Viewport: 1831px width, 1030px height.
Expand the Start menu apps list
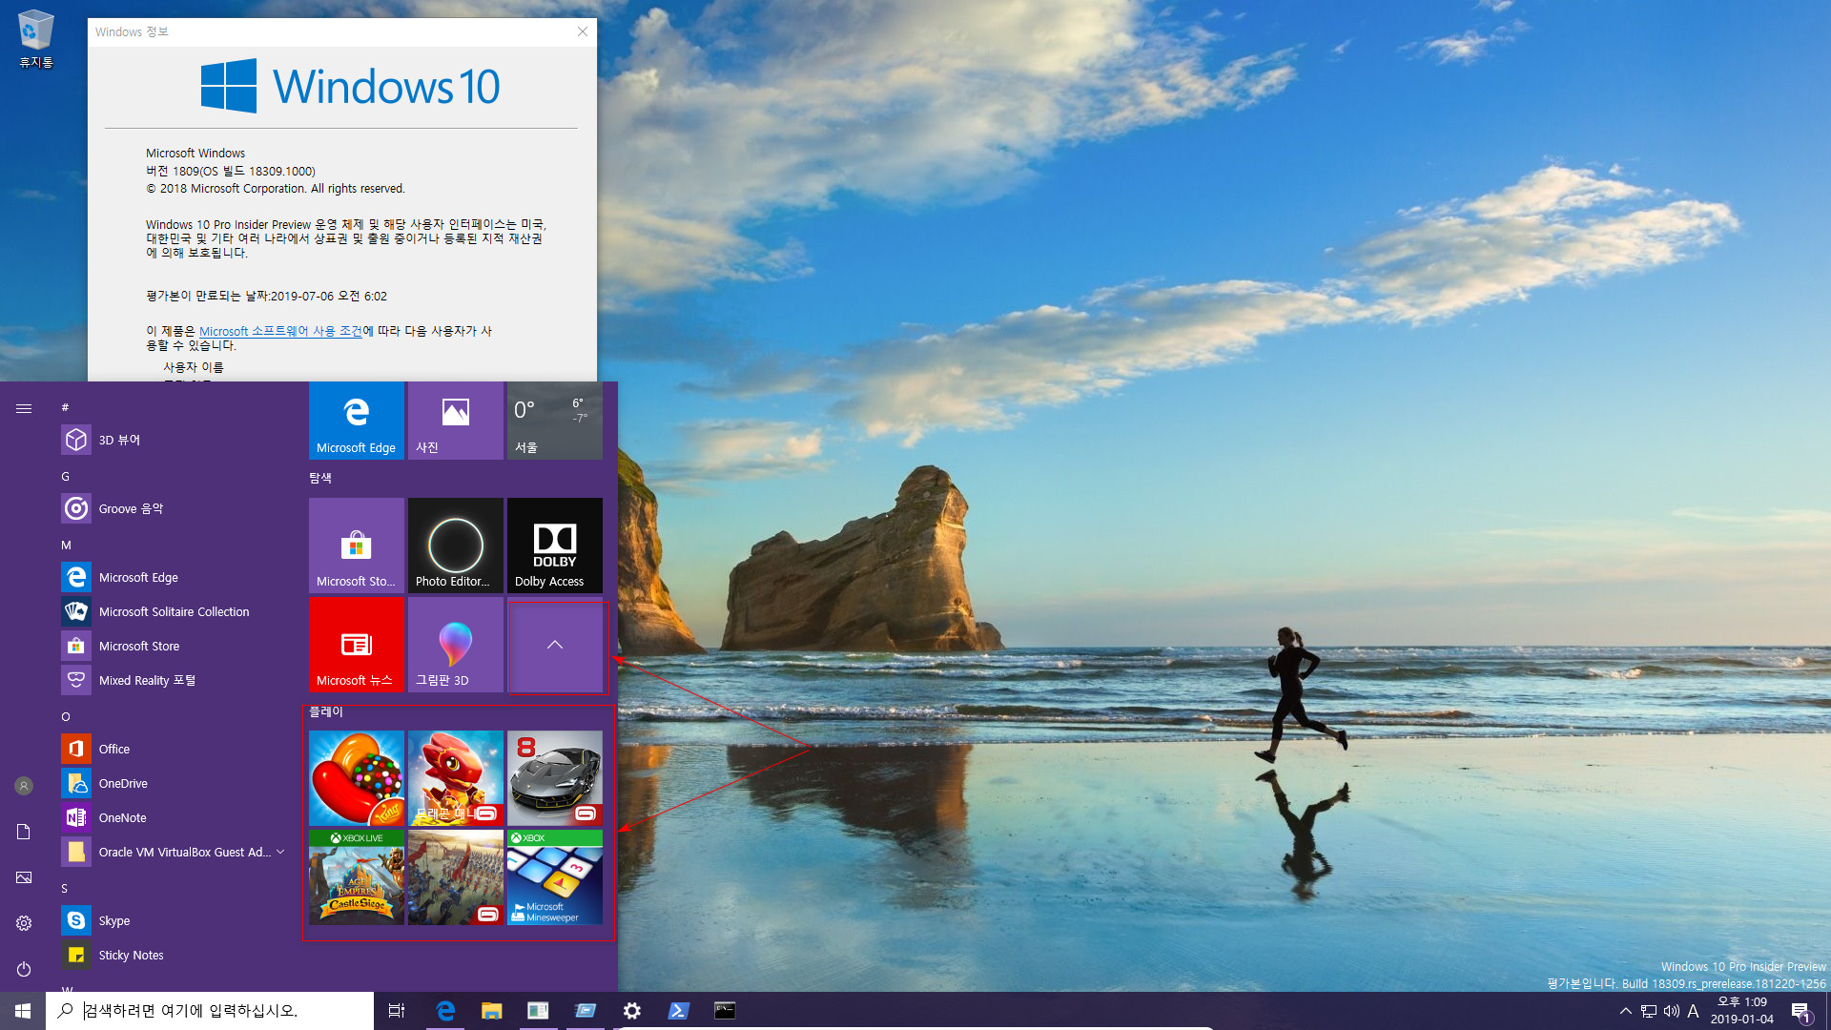[23, 407]
